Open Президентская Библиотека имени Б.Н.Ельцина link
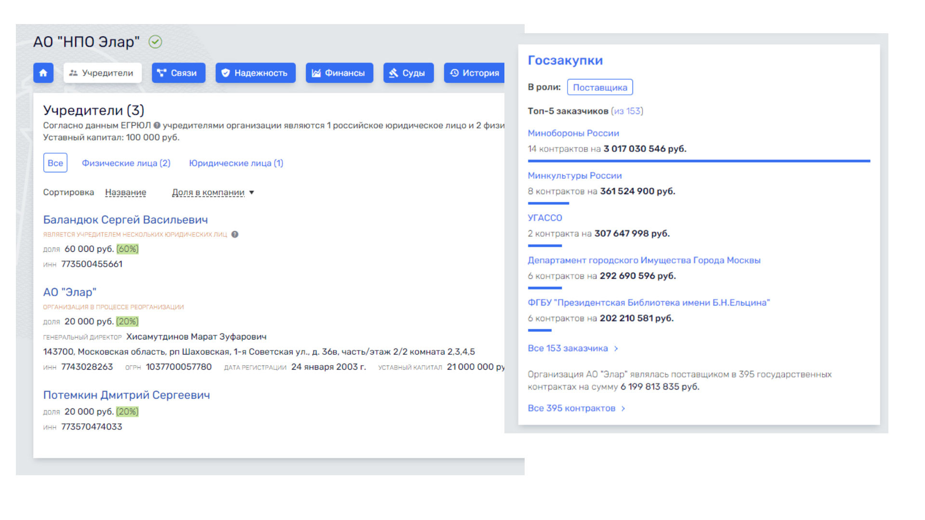The image size is (925, 520). 649,303
